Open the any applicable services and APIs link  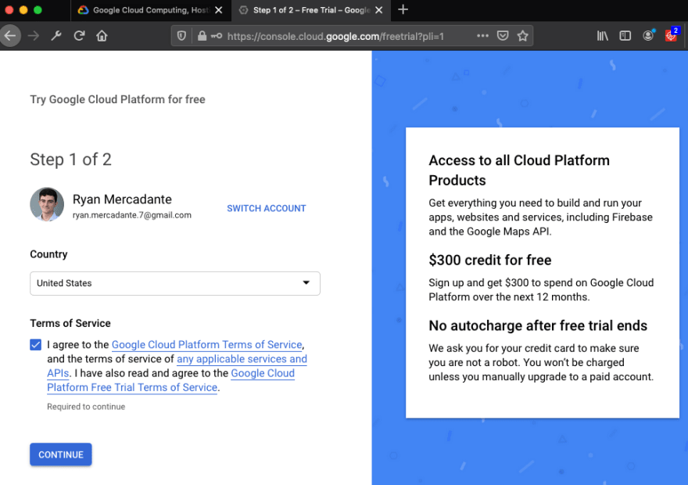click(177, 366)
